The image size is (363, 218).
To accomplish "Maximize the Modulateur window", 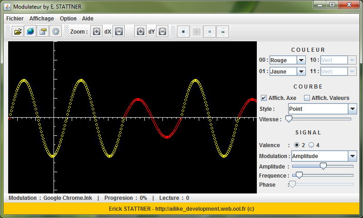I will pos(332,5).
